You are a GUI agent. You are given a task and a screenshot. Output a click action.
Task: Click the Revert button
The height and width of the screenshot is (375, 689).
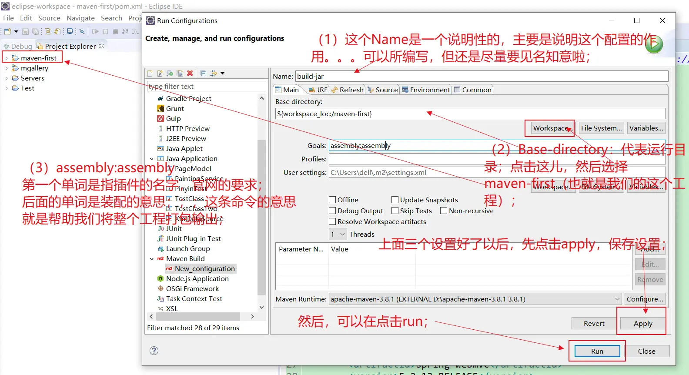[x=594, y=324]
